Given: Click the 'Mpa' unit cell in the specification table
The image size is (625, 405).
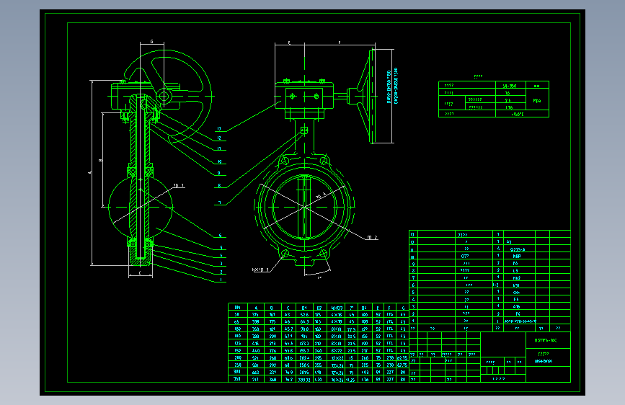Looking at the screenshot, I should point(537,101).
